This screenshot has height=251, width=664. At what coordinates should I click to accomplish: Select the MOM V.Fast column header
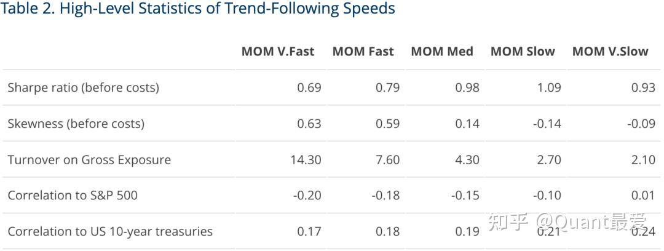click(x=277, y=52)
